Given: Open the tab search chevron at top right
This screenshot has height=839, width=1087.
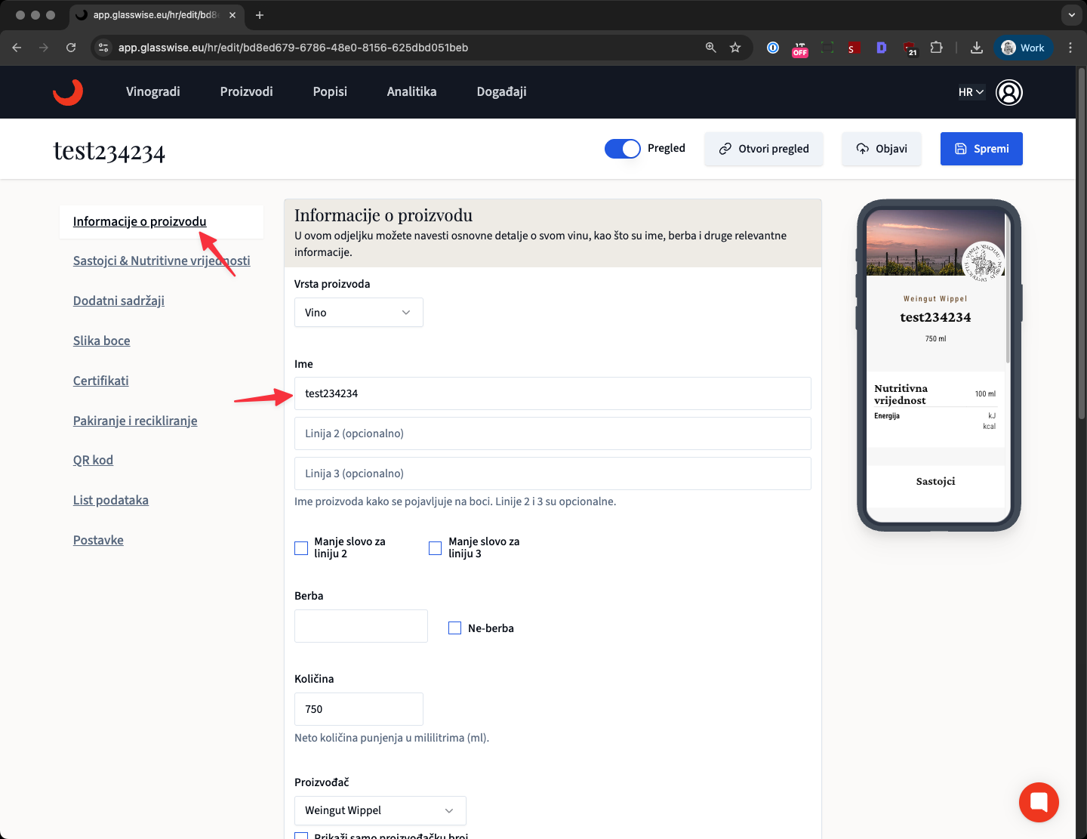Looking at the screenshot, I should 1071,15.
